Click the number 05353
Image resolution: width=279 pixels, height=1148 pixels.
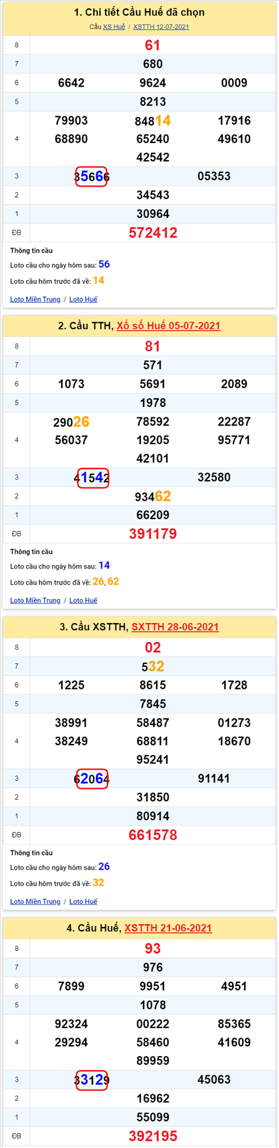click(x=214, y=176)
